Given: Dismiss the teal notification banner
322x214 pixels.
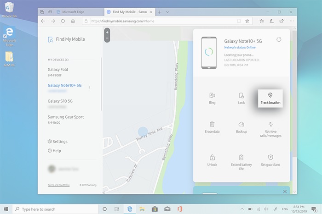Looking at the screenshot, I should pos(285,192).
